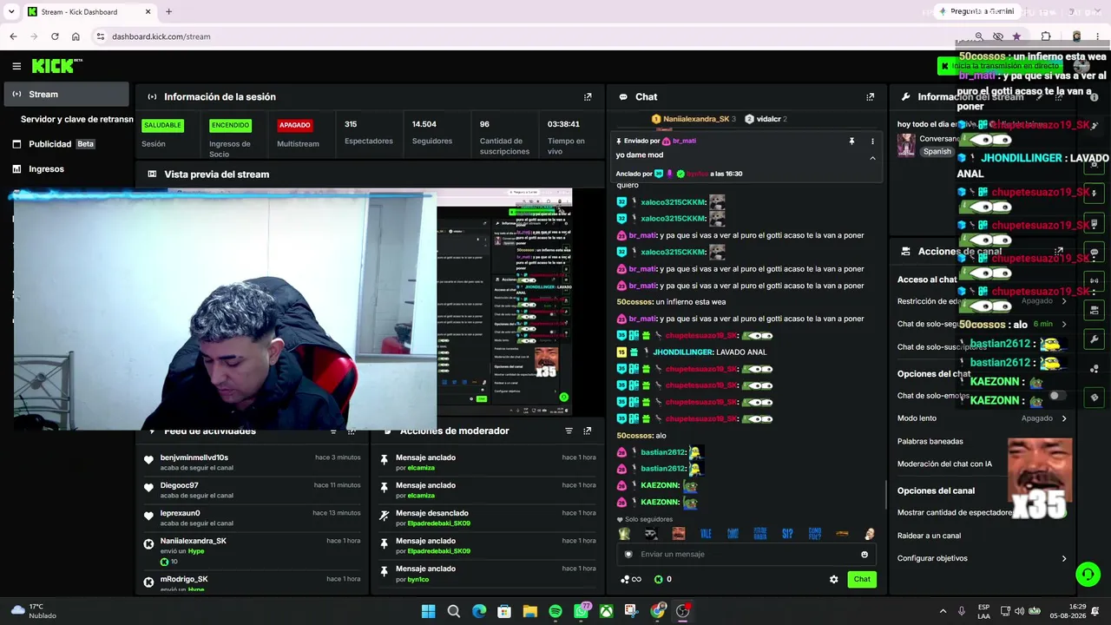Open the emoji picker in chat
The image size is (1111, 625).
click(x=864, y=555)
